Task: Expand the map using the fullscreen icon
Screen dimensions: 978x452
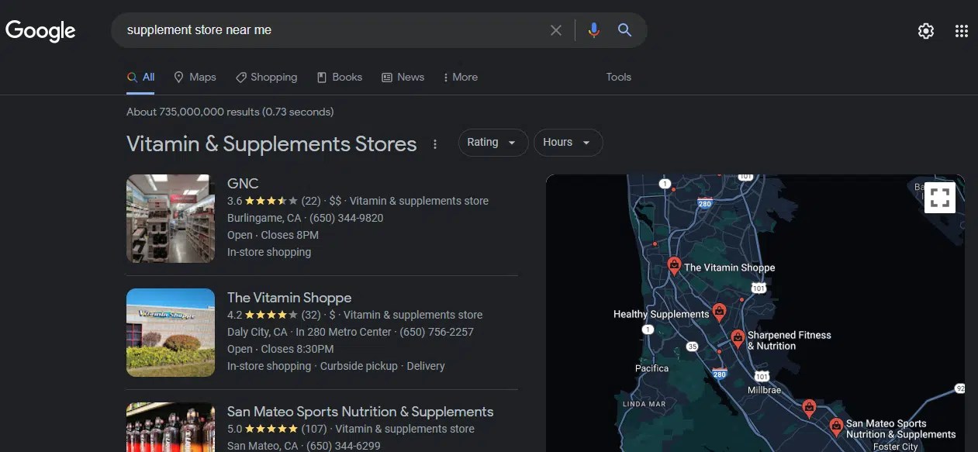Action: (939, 198)
